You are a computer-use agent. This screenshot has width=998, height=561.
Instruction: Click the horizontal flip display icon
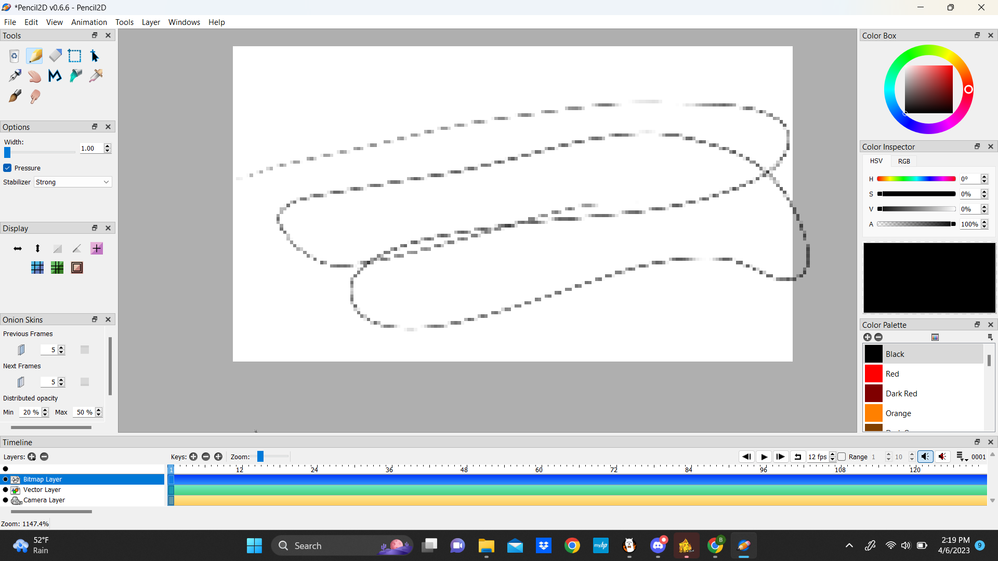pos(18,249)
